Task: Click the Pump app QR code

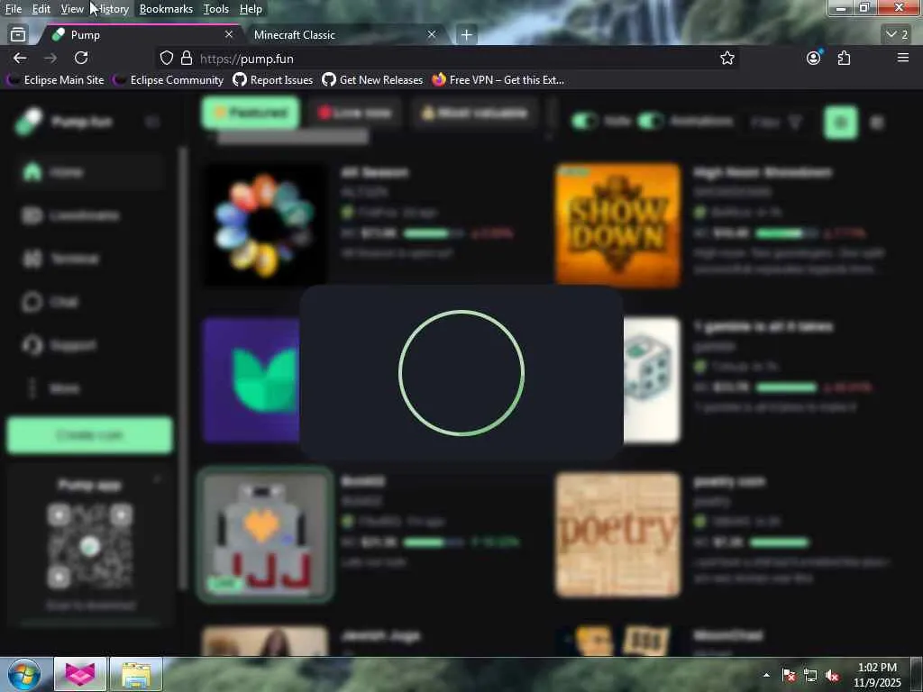Action: point(90,546)
